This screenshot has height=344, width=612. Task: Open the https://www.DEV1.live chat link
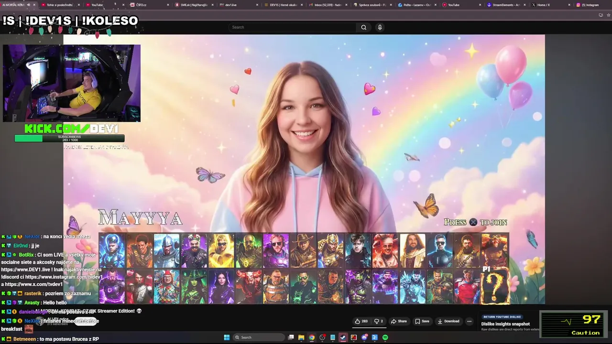[25, 269]
